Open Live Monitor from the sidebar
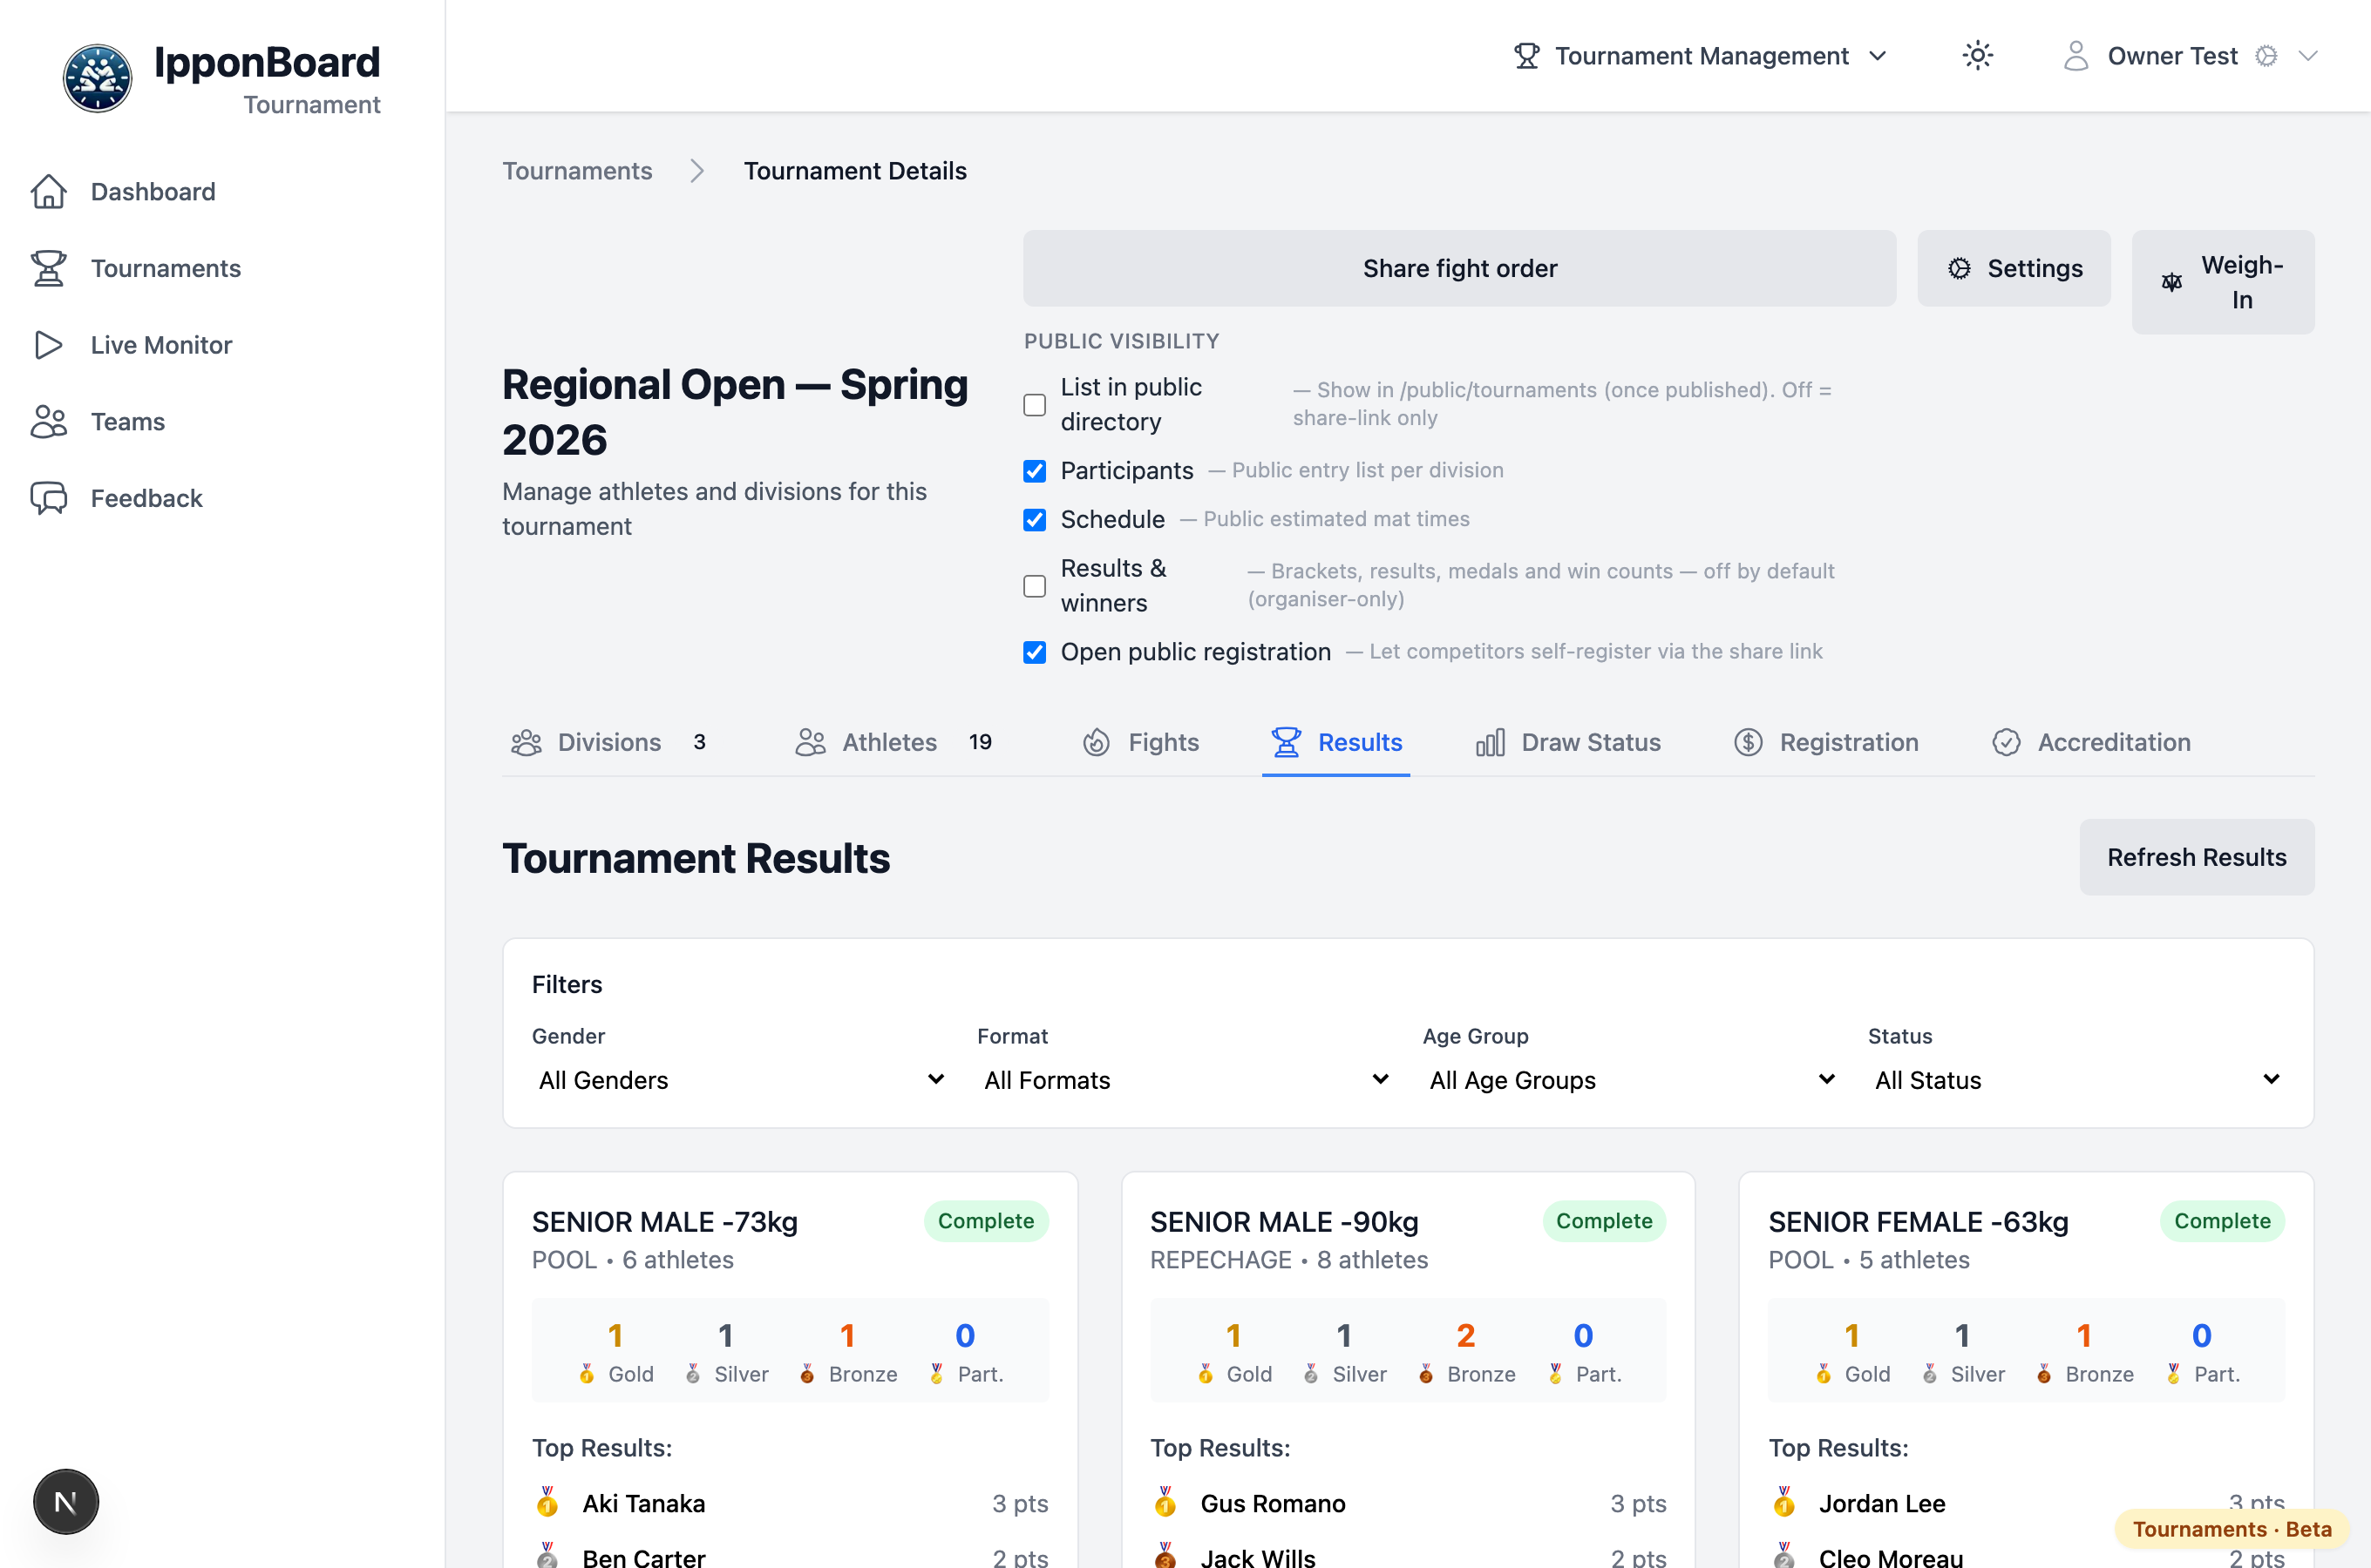Screen dimensions: 2371x1568 pyautogui.click(x=161, y=345)
